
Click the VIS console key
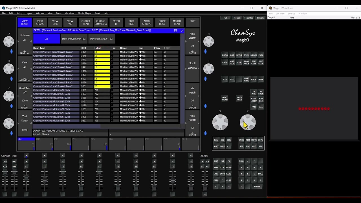click(225, 80)
